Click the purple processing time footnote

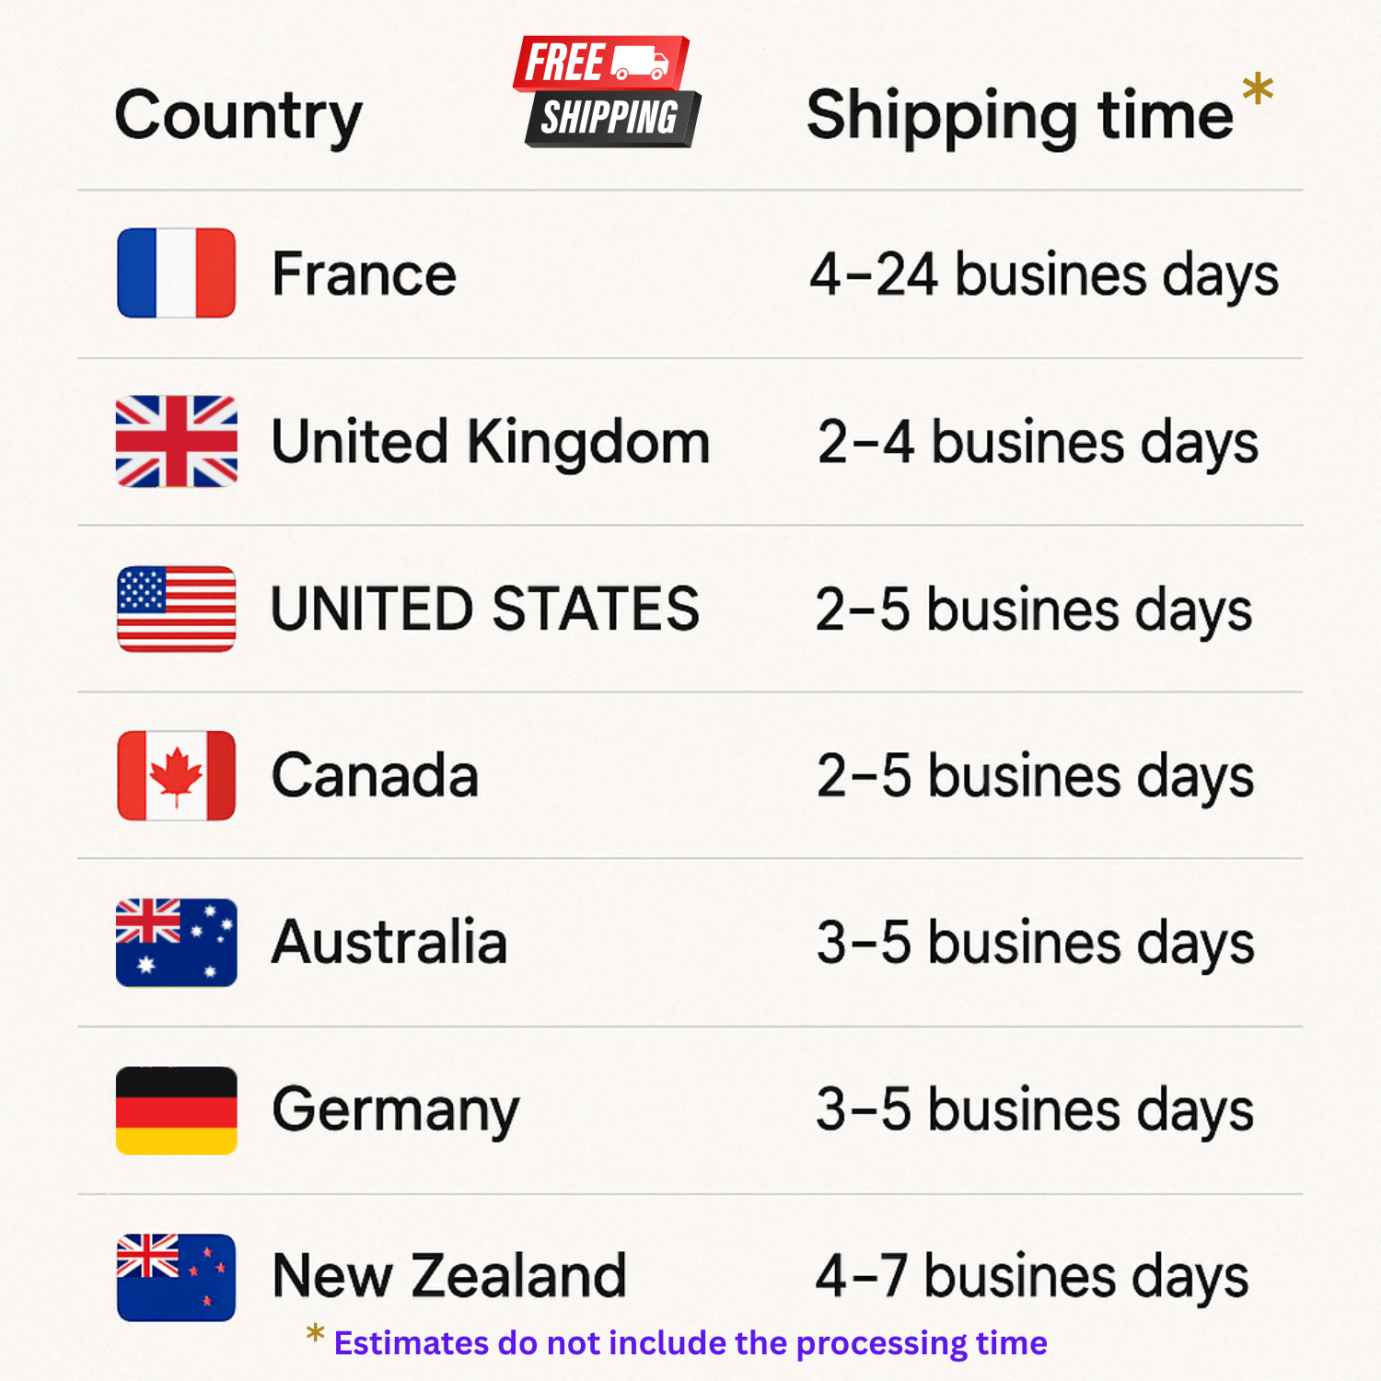[690, 1343]
